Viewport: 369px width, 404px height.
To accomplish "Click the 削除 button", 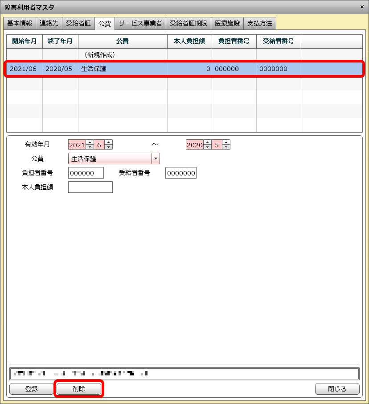I will click(79, 389).
